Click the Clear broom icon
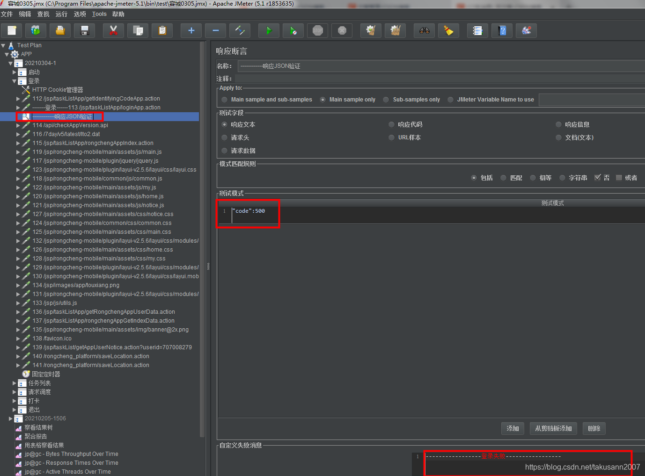Viewport: 645px width, 476px height. click(x=371, y=30)
